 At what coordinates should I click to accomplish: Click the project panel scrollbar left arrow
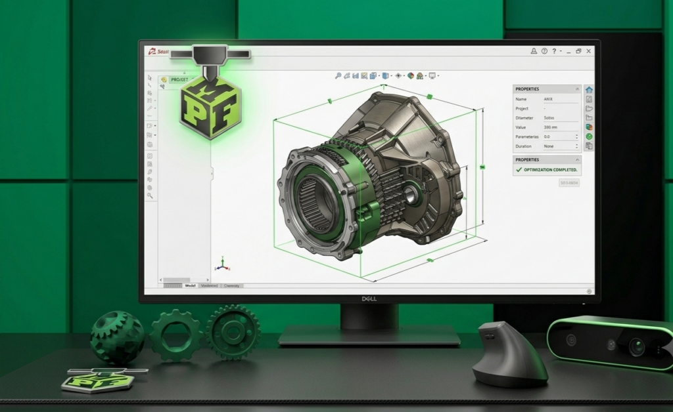click(161, 279)
